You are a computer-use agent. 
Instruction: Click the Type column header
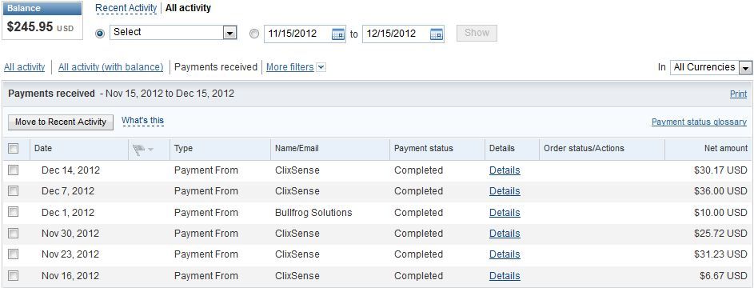pos(183,149)
